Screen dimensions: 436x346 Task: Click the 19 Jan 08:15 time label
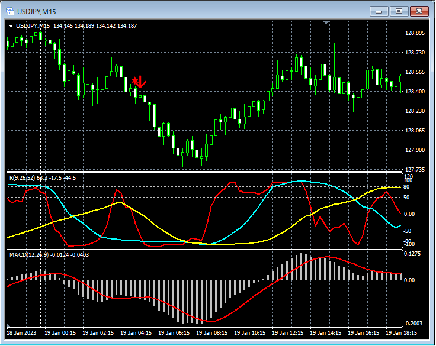point(212,332)
